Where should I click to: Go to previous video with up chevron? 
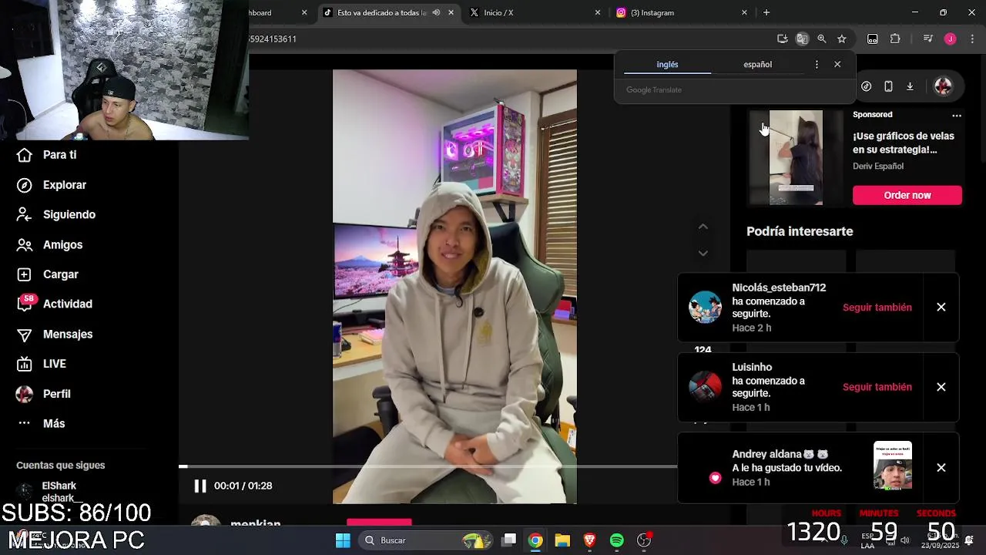tap(703, 227)
